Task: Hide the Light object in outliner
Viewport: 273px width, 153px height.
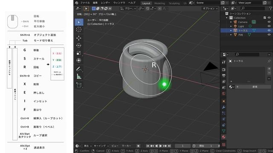Action: 269,26
